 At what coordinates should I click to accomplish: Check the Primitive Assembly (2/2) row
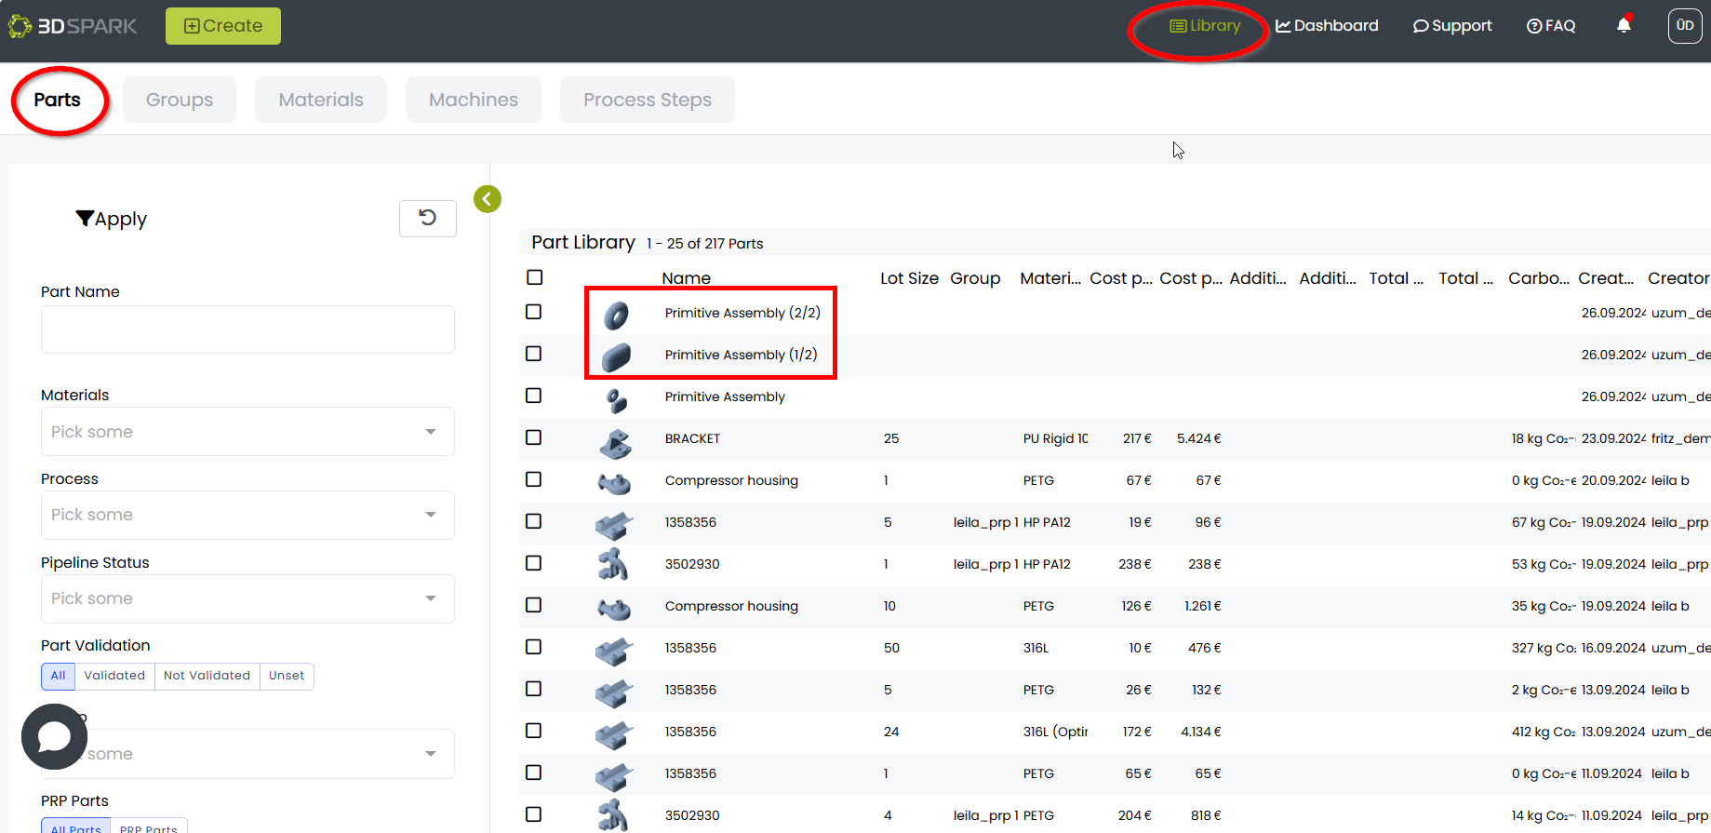point(533,312)
